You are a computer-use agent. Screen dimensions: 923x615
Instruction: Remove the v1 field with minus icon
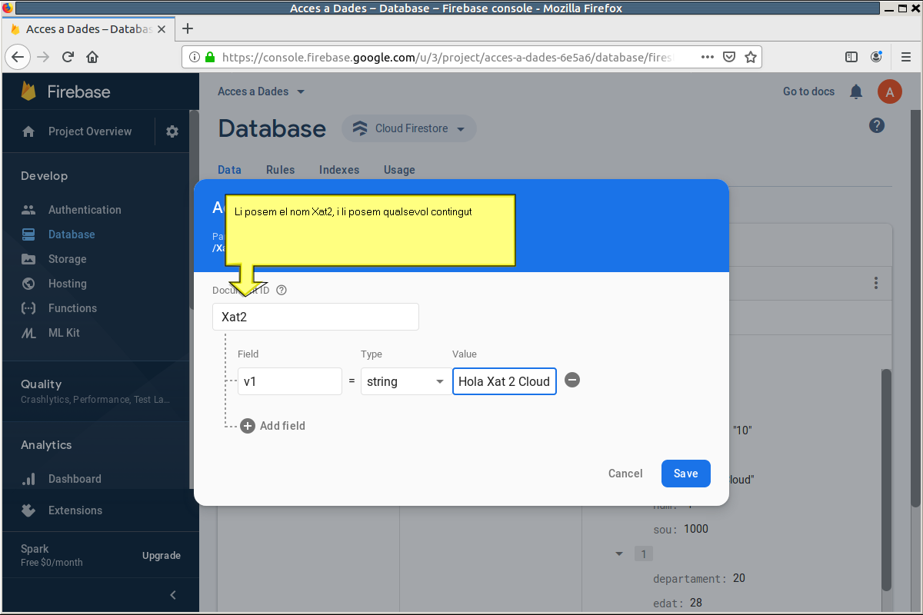pos(572,380)
